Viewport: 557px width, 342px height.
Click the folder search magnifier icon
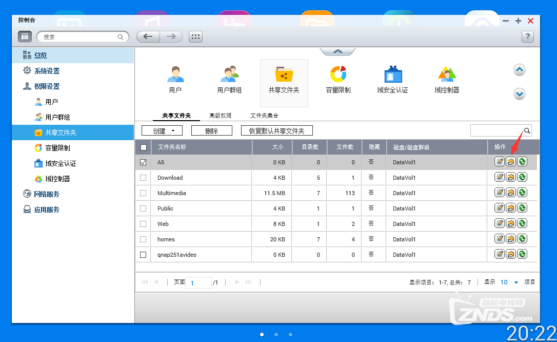pyautogui.click(x=527, y=131)
